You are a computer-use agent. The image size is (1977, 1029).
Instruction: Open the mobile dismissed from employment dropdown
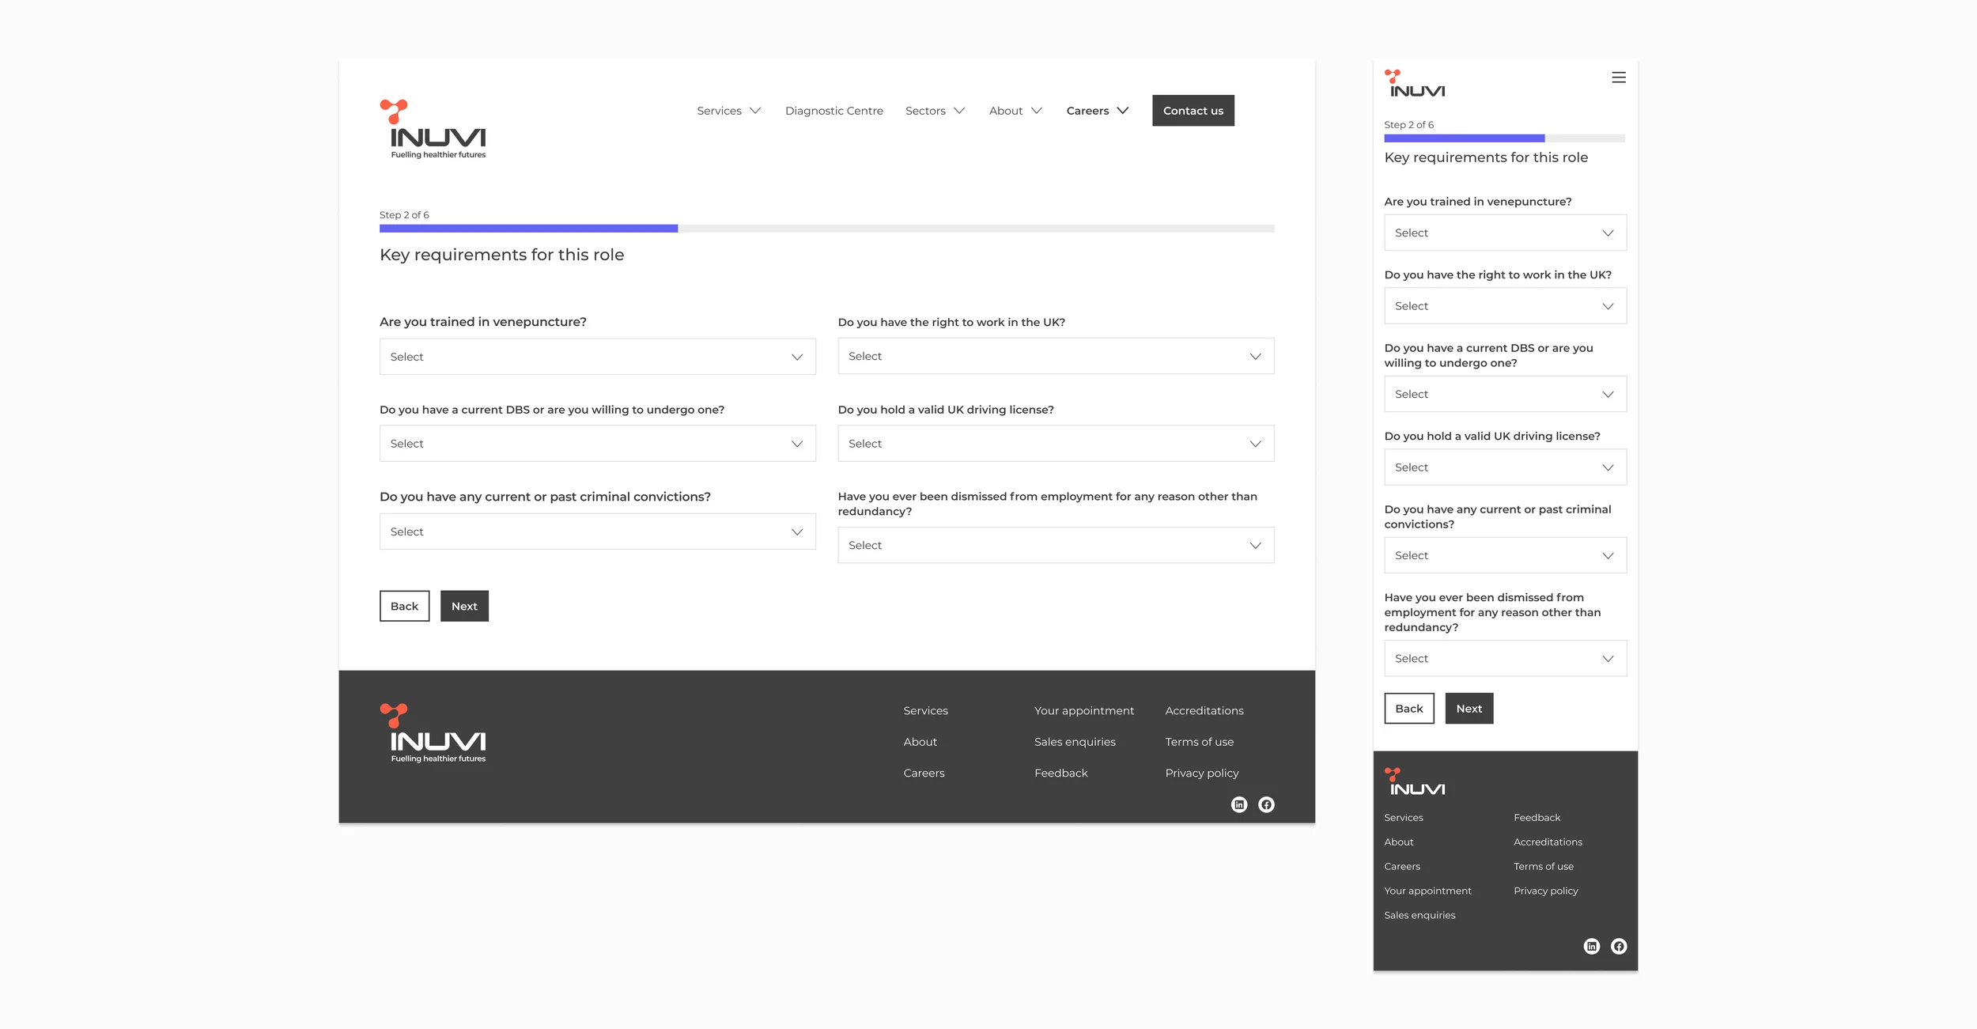point(1505,658)
